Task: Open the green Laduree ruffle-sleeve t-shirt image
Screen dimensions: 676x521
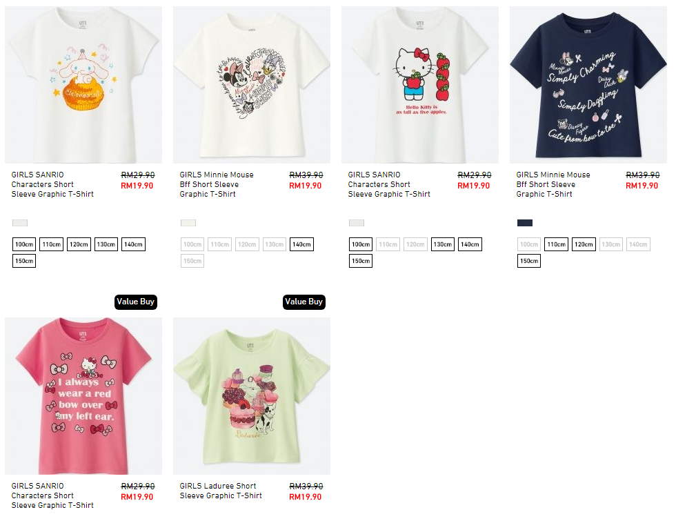Action: pos(252,396)
